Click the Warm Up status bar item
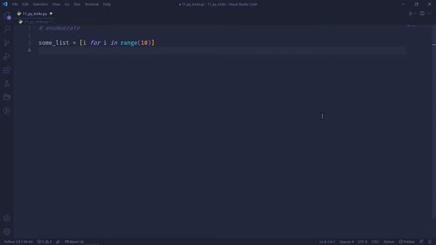This screenshot has width=436, height=245. point(74,242)
